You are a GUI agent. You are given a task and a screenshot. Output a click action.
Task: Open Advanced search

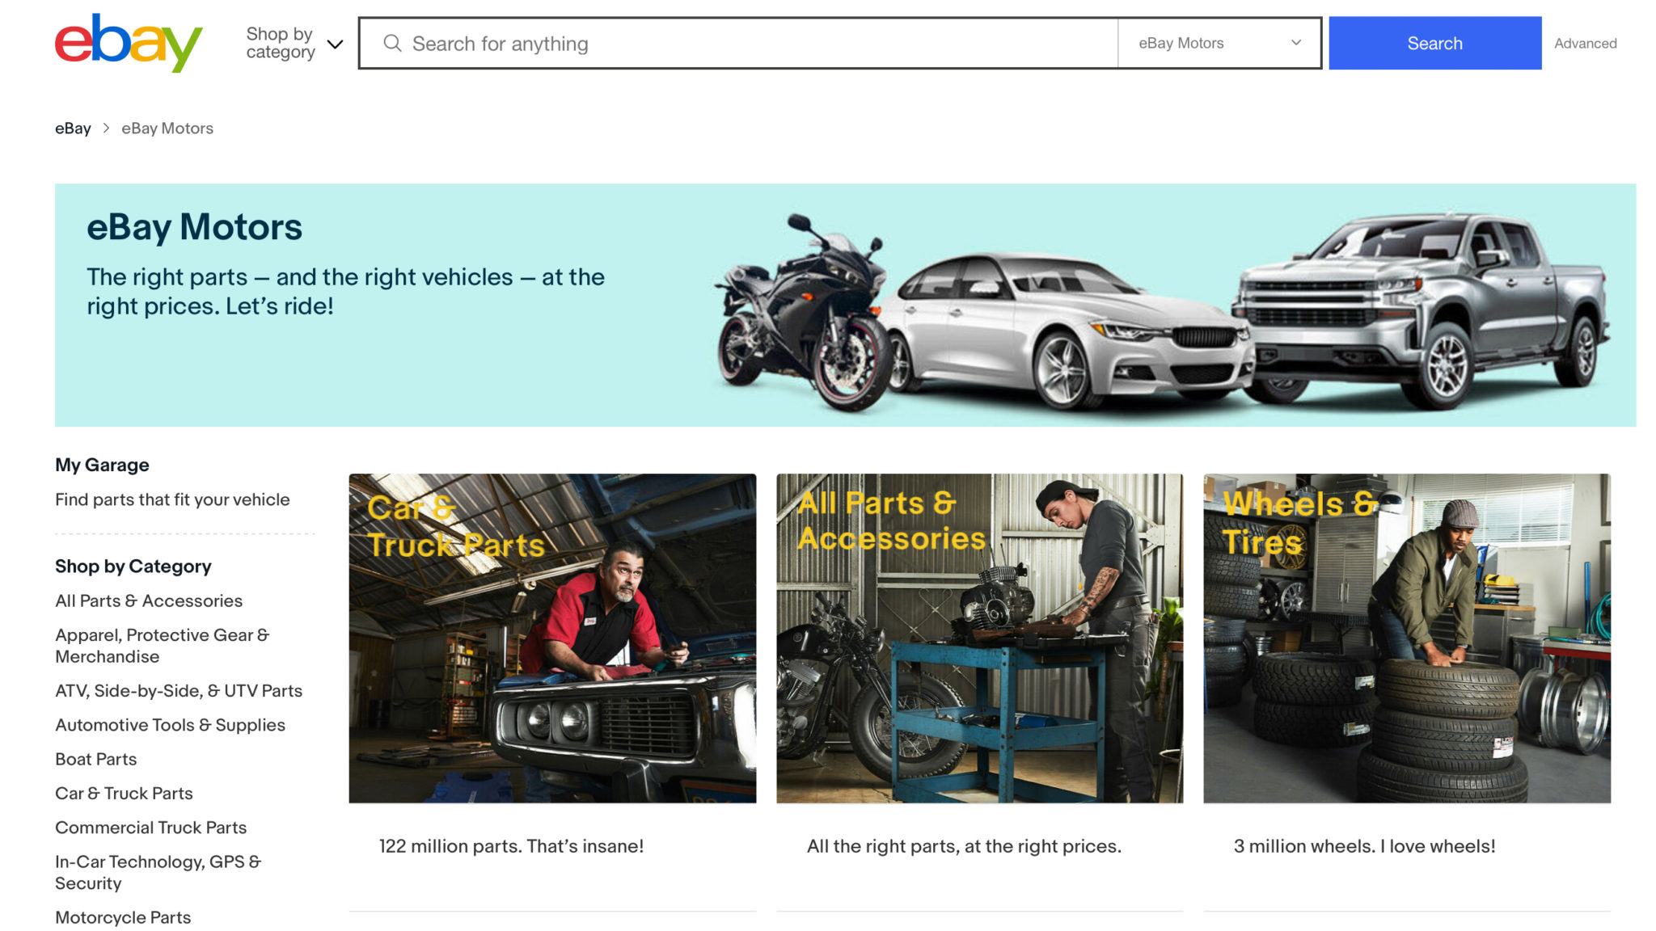pos(1584,44)
